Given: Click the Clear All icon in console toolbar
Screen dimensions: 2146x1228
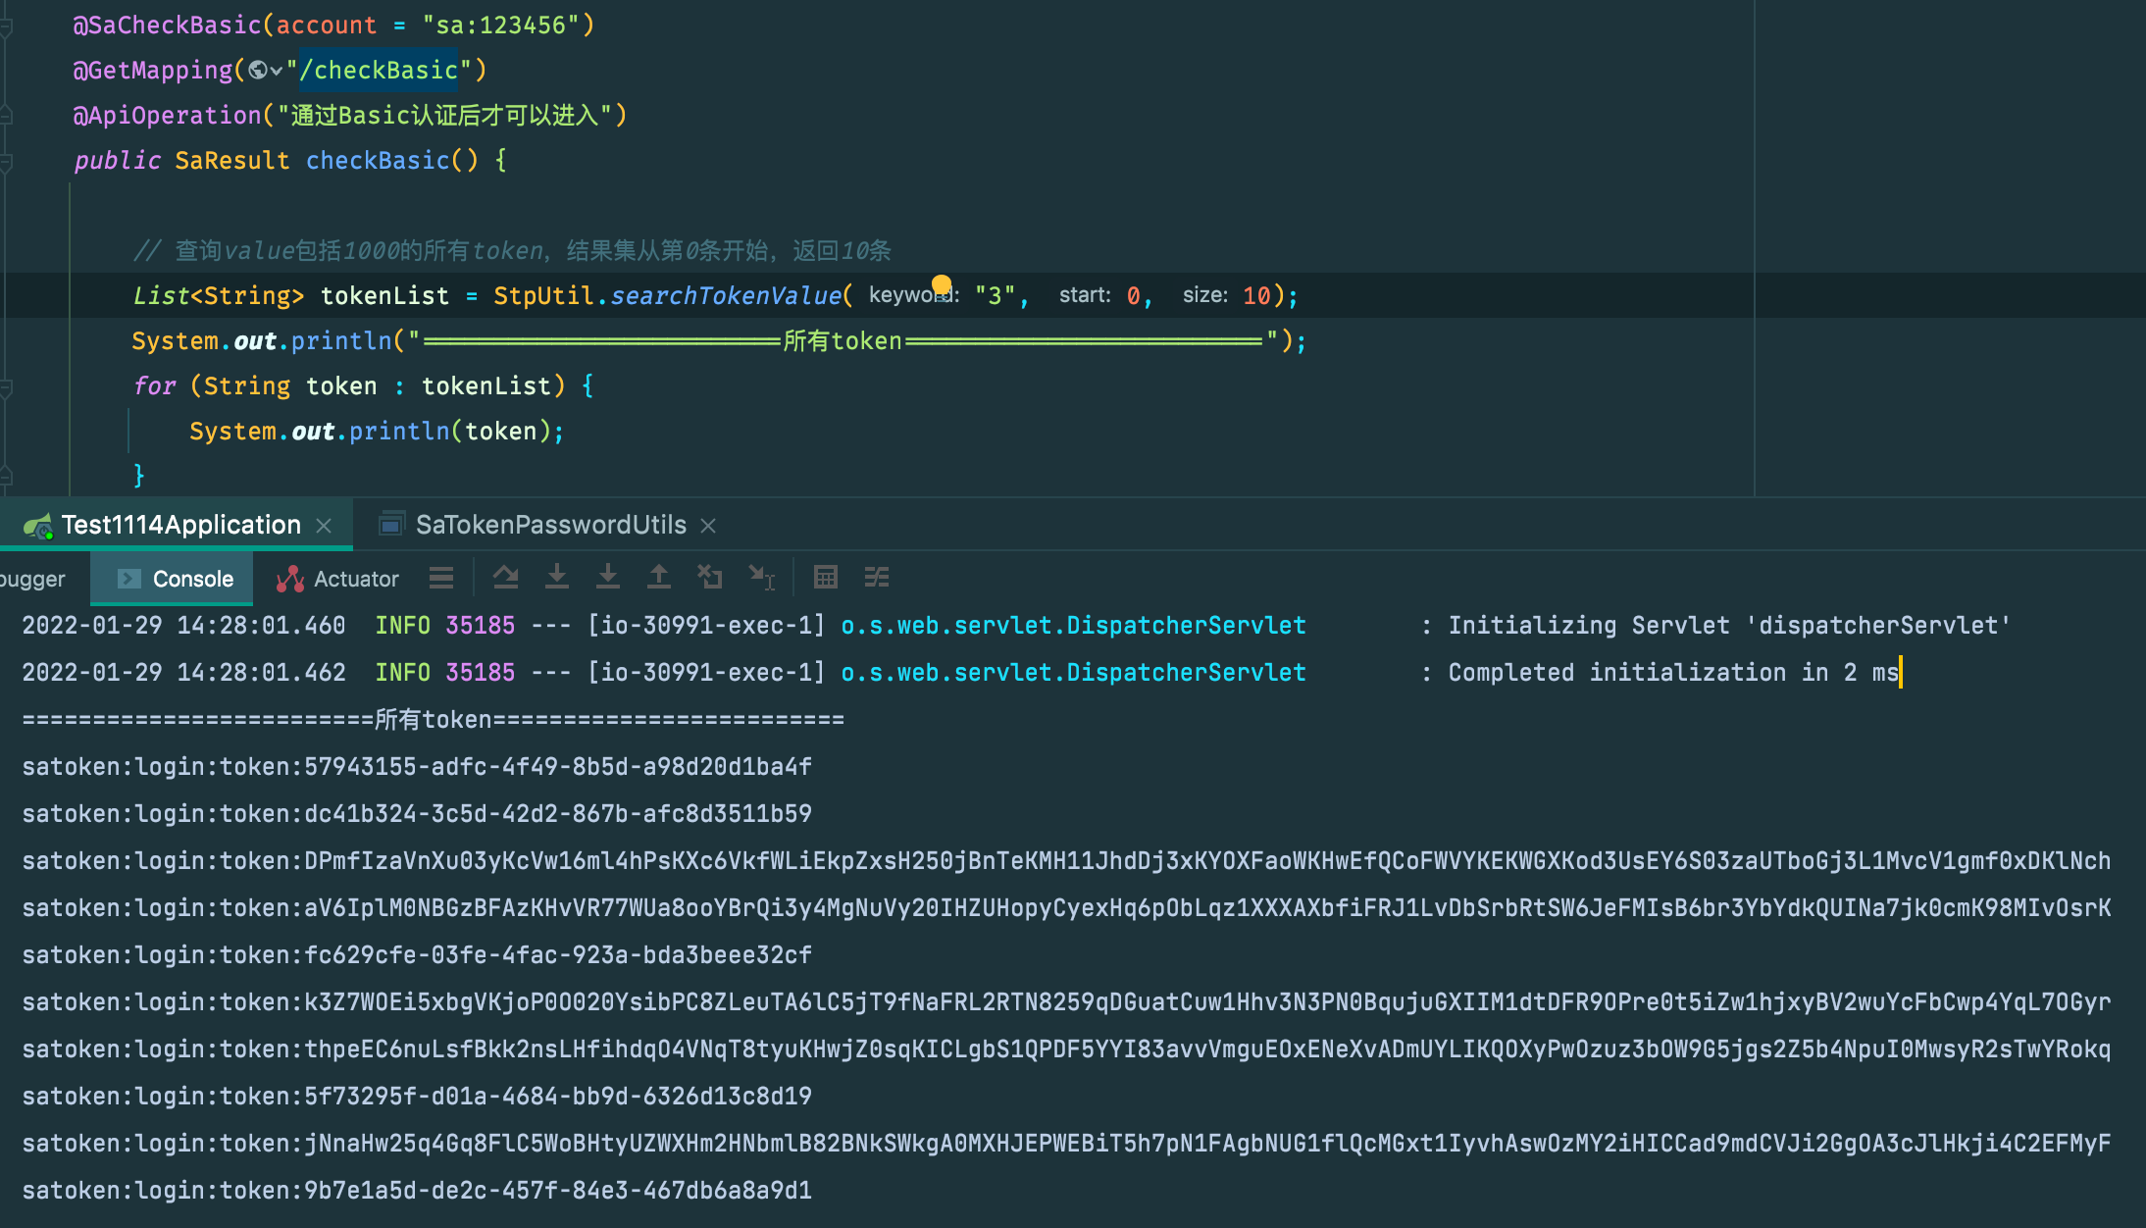Looking at the screenshot, I should point(711,578).
